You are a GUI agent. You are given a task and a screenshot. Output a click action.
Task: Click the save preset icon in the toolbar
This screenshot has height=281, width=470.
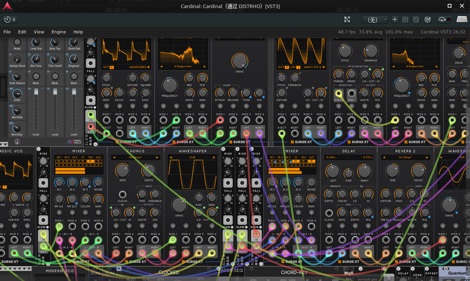click(x=405, y=19)
